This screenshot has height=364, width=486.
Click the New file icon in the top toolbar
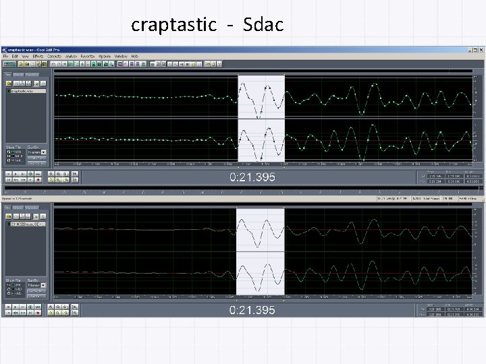point(21,64)
